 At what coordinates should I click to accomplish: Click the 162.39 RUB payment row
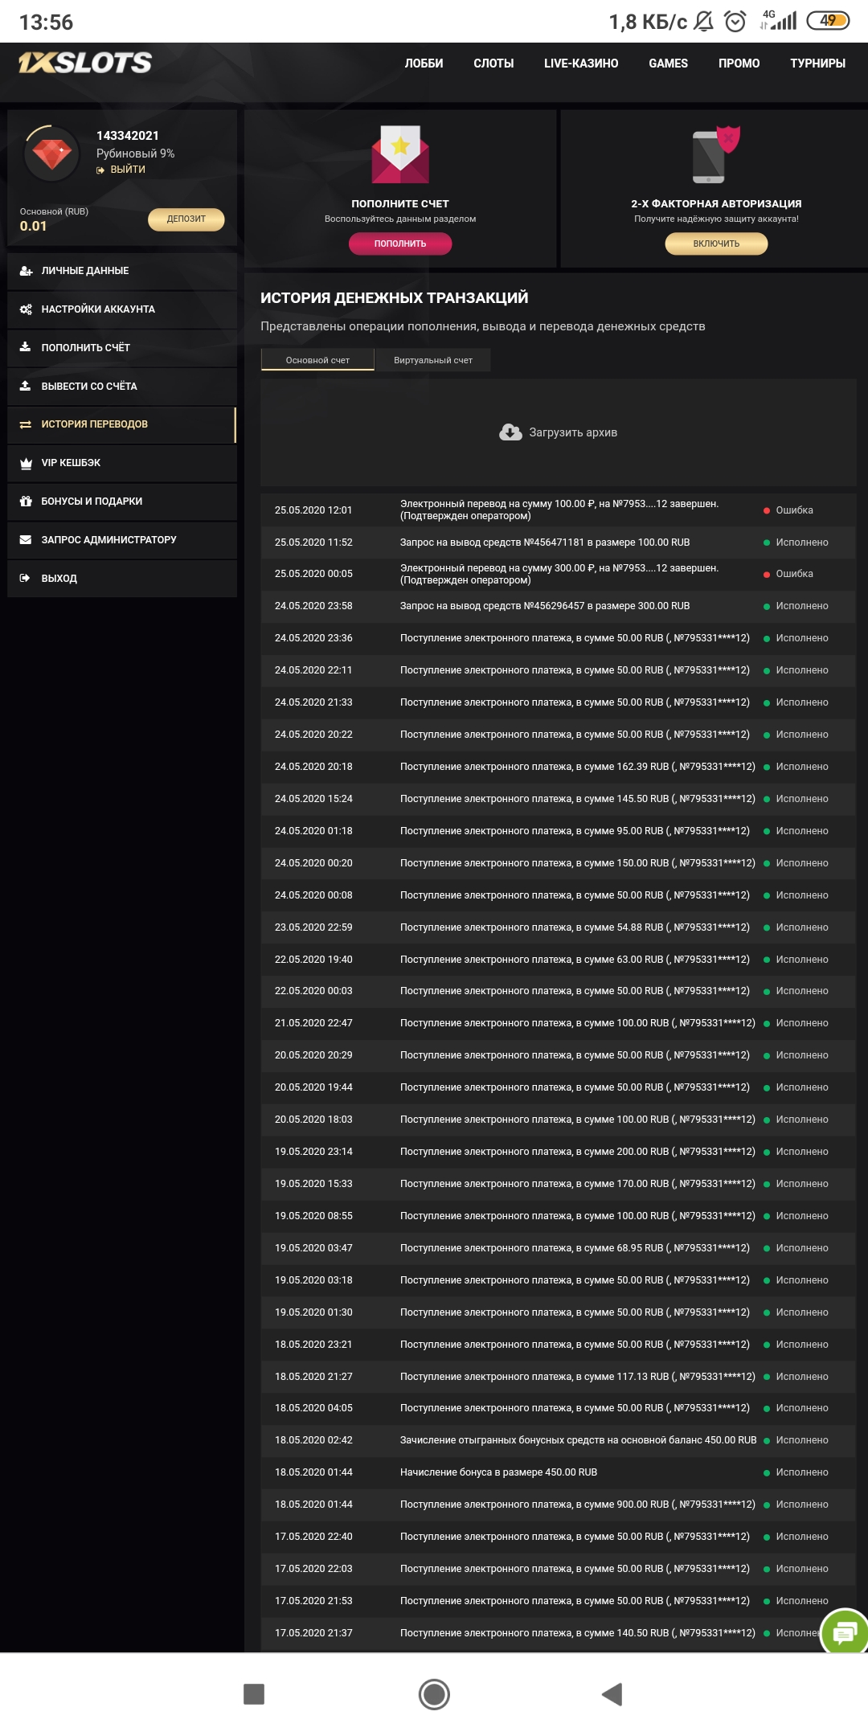pos(559,767)
